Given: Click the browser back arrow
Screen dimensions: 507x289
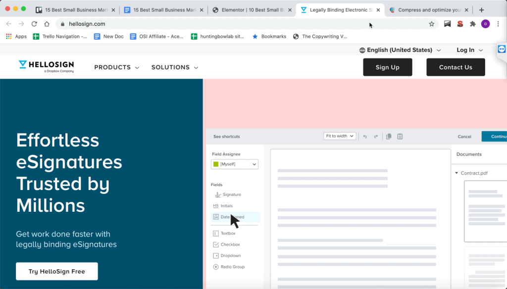Looking at the screenshot, I should click(x=9, y=24).
